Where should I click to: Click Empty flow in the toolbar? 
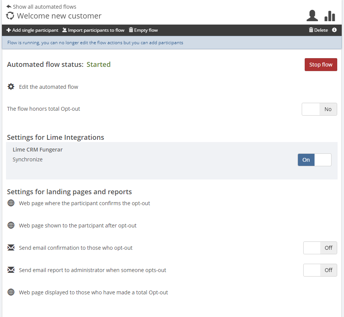point(143,30)
